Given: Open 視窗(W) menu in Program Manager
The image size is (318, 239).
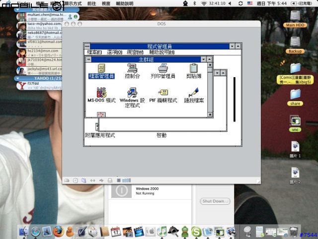Looking at the screenshot, I should pos(135,52).
